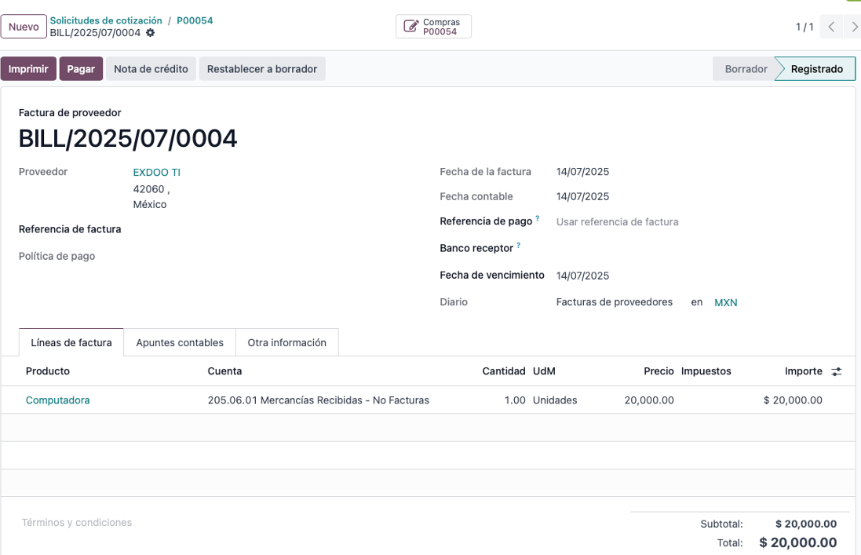Screen dimensions: 861x555
Task: Click Facturas de proveedores journal value
Action: tap(614, 302)
